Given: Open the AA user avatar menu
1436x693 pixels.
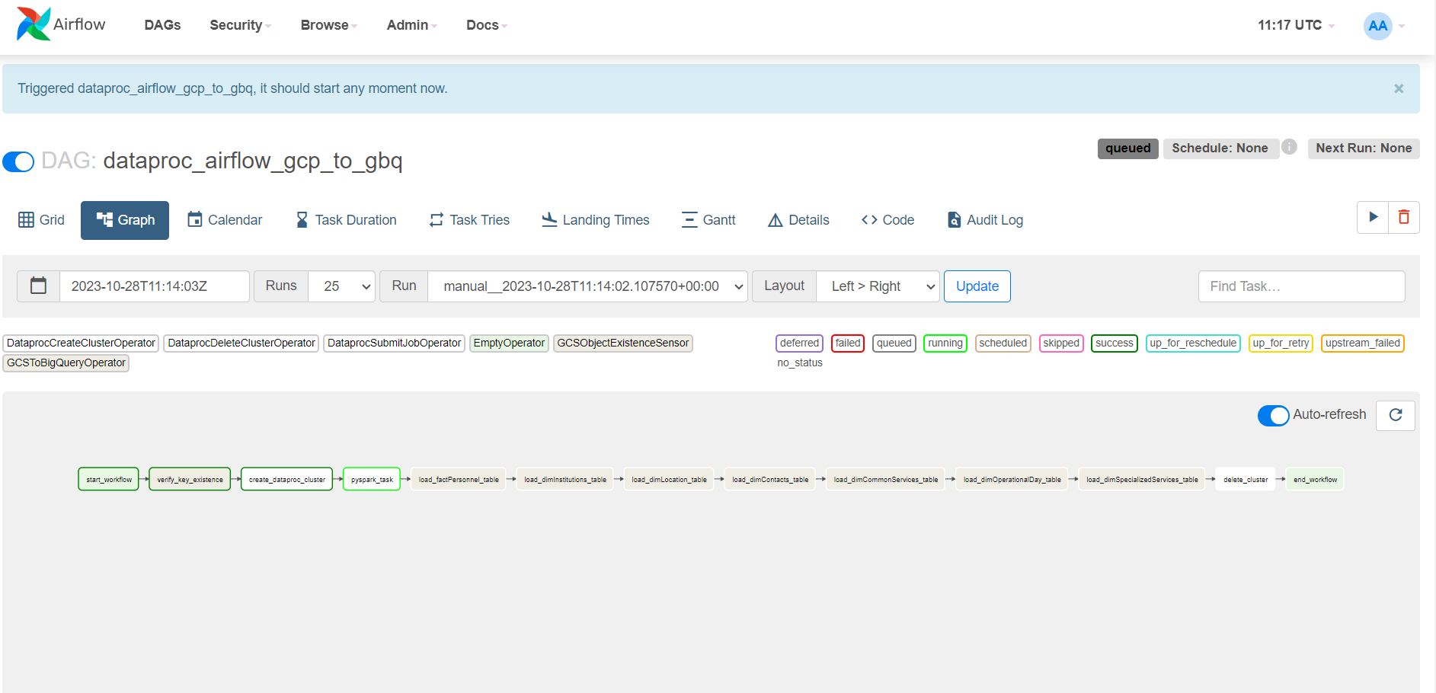Looking at the screenshot, I should [1377, 26].
